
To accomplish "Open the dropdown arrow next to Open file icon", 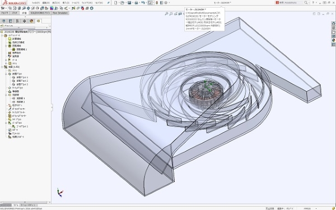I will tap(125, 3).
